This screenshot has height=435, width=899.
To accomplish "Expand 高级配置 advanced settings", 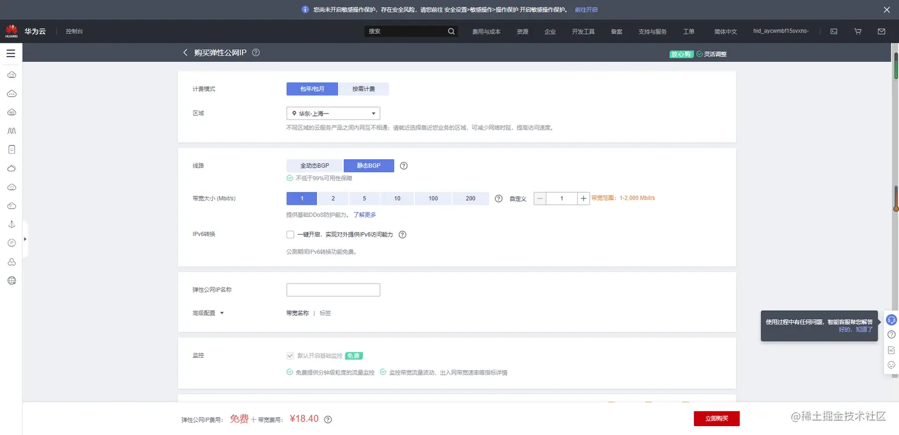I will [208, 313].
